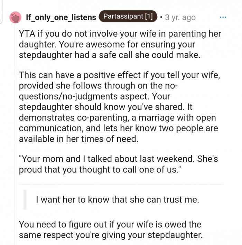Open the three-dot more options menu
Screen dimensions: 242x245
[x=223, y=17]
